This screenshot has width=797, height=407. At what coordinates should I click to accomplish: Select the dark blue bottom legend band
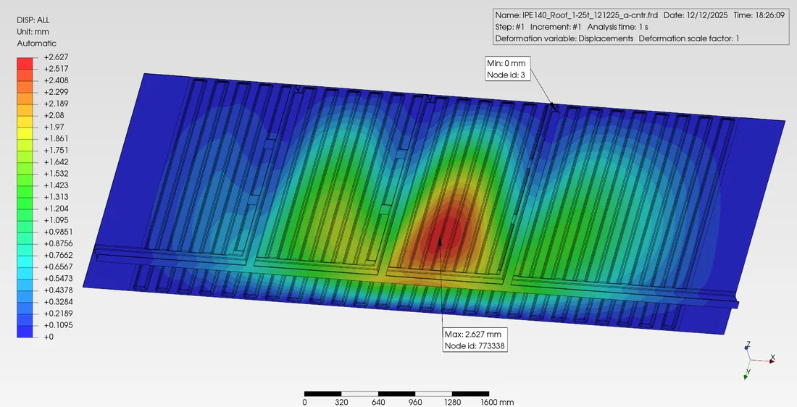tap(25, 331)
